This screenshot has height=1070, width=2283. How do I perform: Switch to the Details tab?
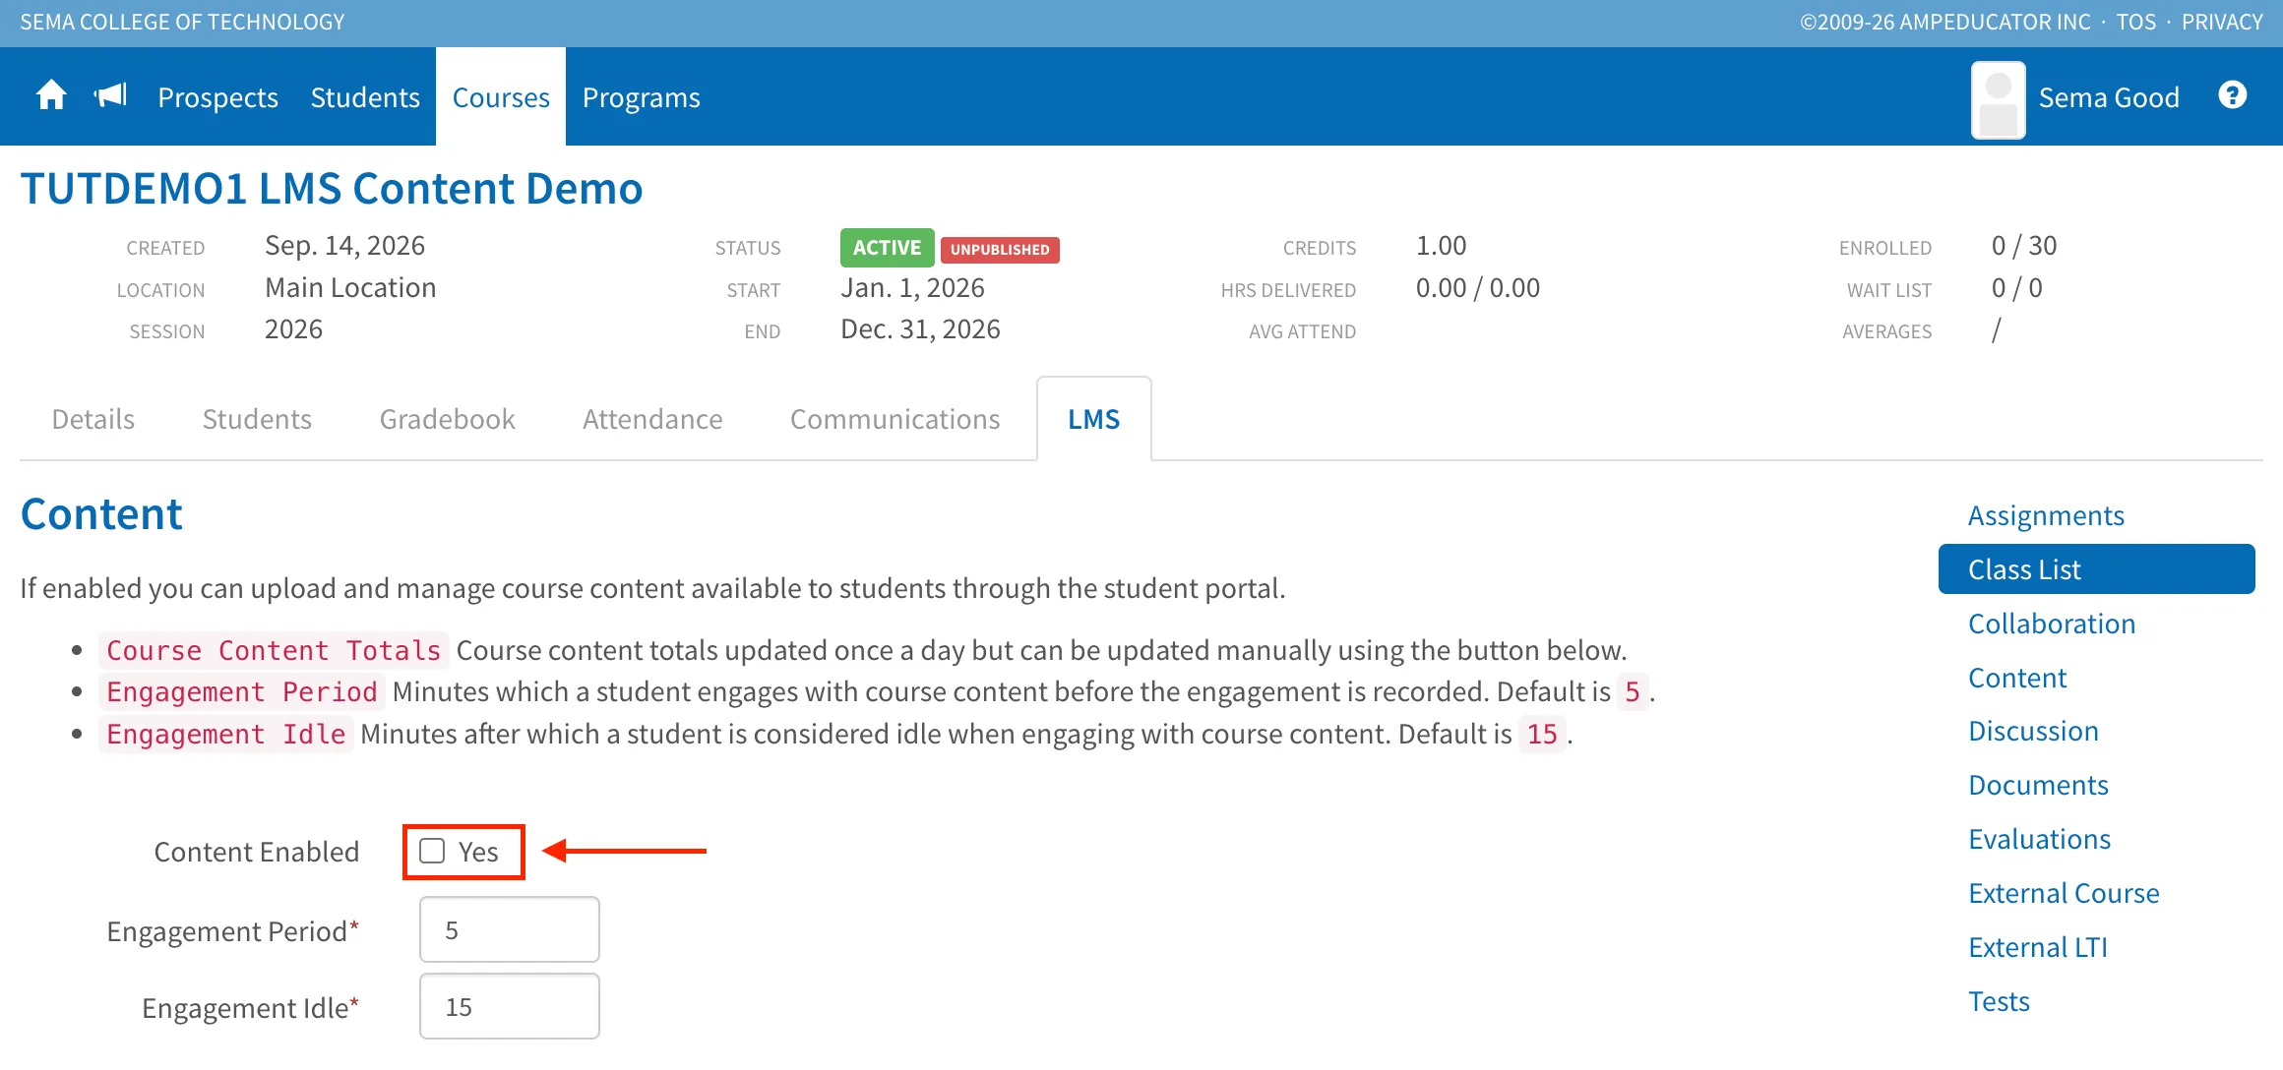tap(93, 419)
